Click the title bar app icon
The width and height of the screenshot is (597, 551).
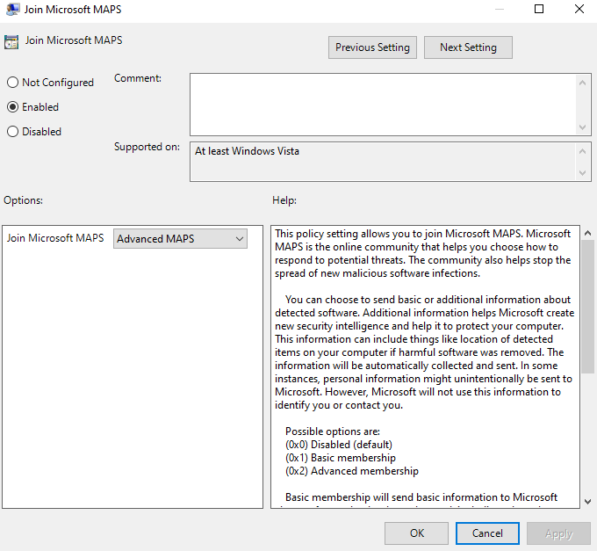pyautogui.click(x=12, y=9)
